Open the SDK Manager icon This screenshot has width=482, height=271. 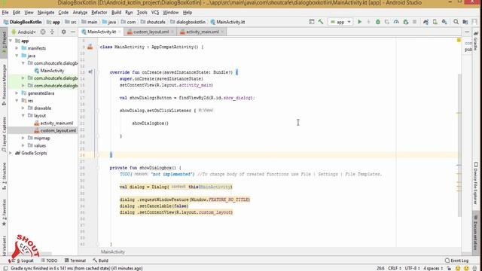click(444, 22)
